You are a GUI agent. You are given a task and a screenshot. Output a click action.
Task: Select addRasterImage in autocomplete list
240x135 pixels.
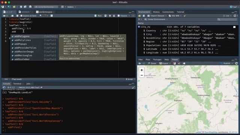(x=34, y=52)
